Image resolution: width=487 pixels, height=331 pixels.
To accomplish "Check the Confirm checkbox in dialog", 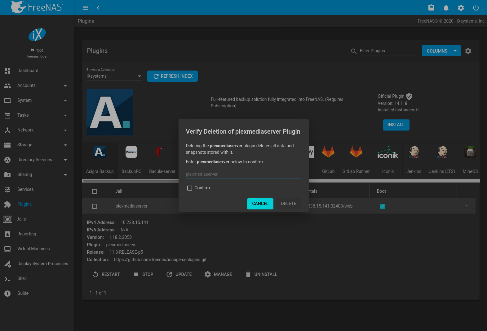I will tap(190, 188).
